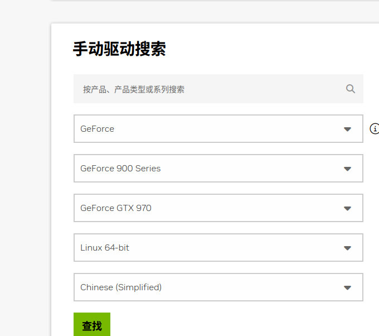Focus the product search input field
This screenshot has height=336, width=379.
pyautogui.click(x=218, y=89)
